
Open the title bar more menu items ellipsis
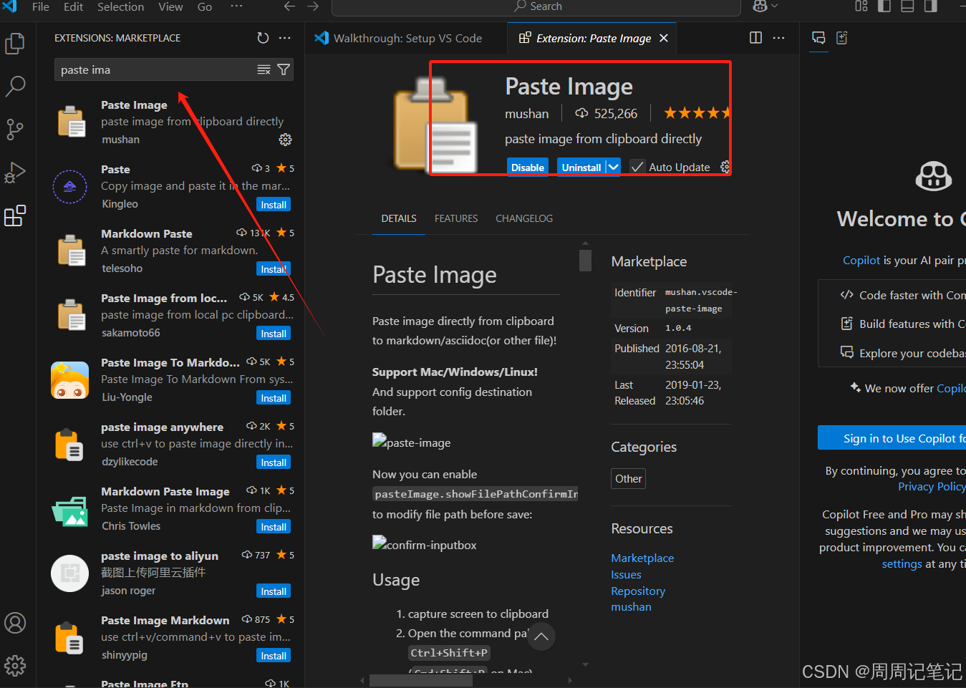pos(236,6)
